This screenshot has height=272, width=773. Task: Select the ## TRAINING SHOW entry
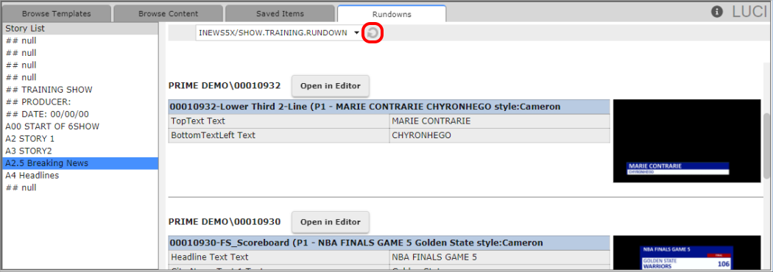pos(80,90)
